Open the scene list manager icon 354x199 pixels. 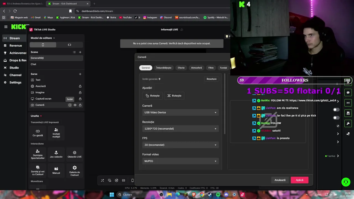click(x=74, y=52)
